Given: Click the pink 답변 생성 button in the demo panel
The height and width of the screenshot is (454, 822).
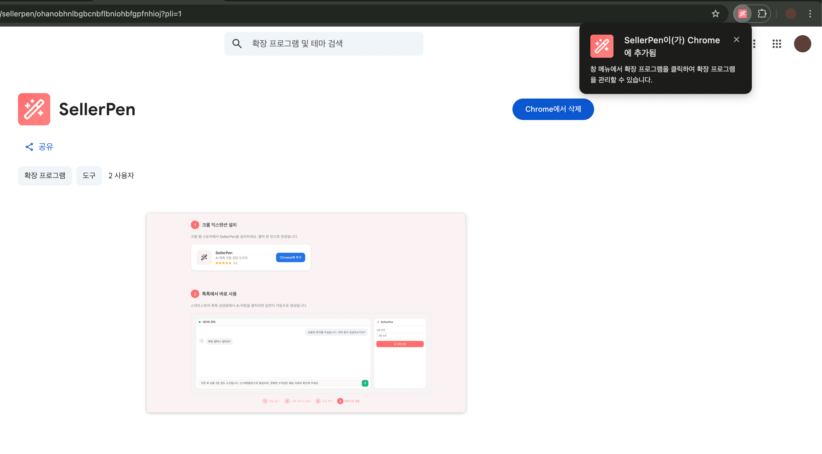Looking at the screenshot, I should coord(400,344).
